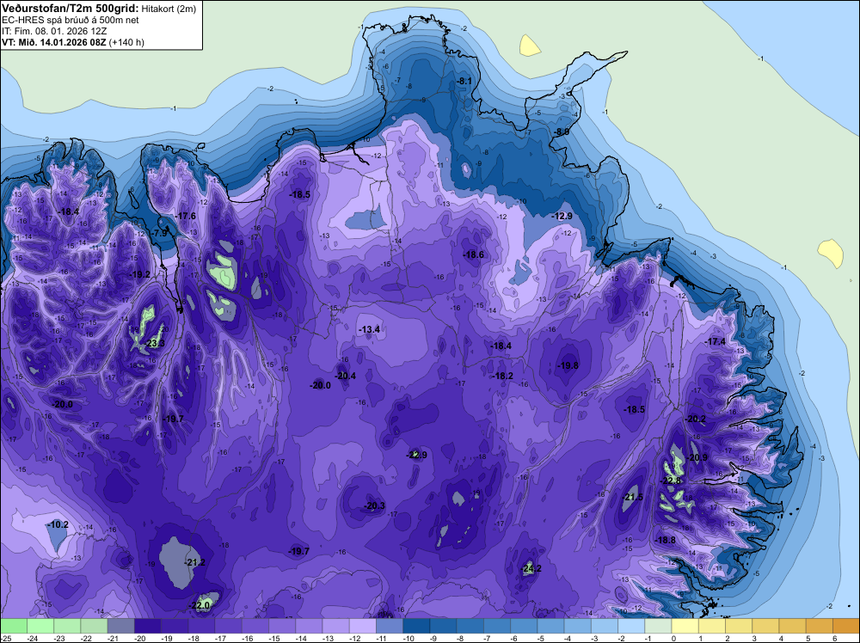Click the bold -8.8 temperature value on the map
The image size is (860, 643).
[x=562, y=132]
